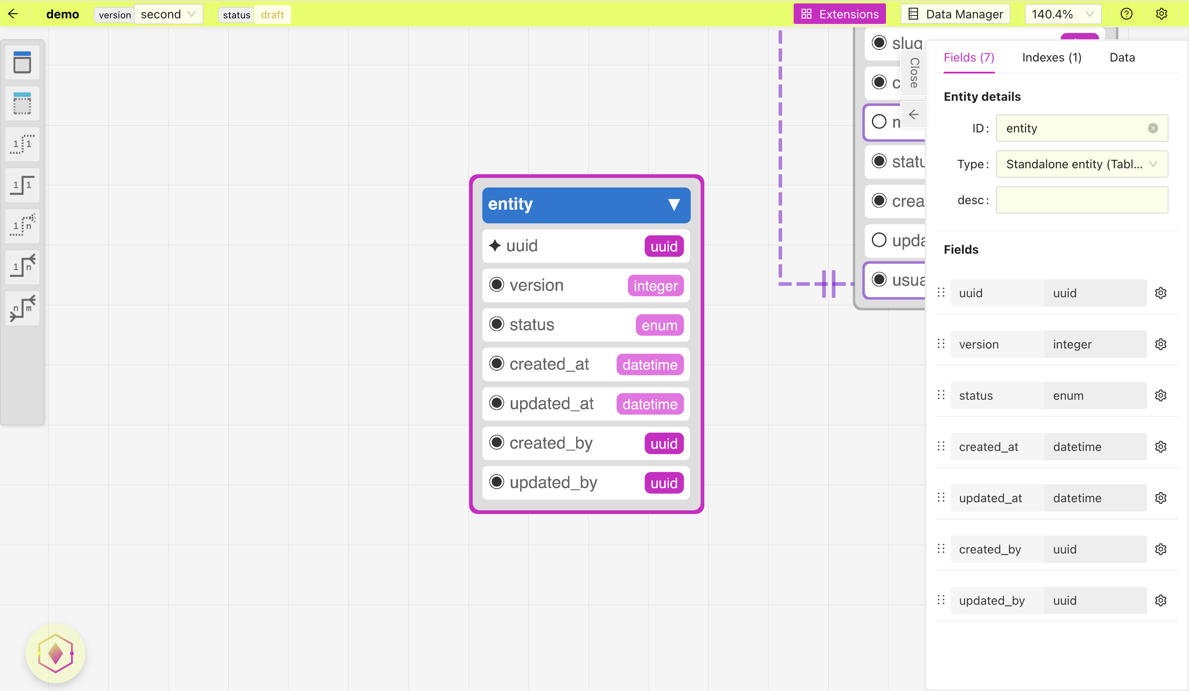Toggle the circle indicator on the status field
Screen dimensions: 1189x691
(497, 324)
